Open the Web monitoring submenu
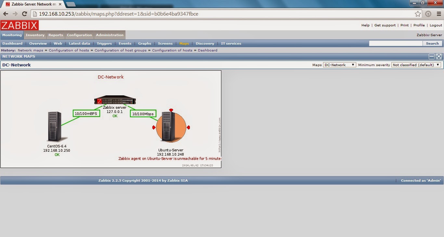The image size is (444, 237). click(x=58, y=44)
